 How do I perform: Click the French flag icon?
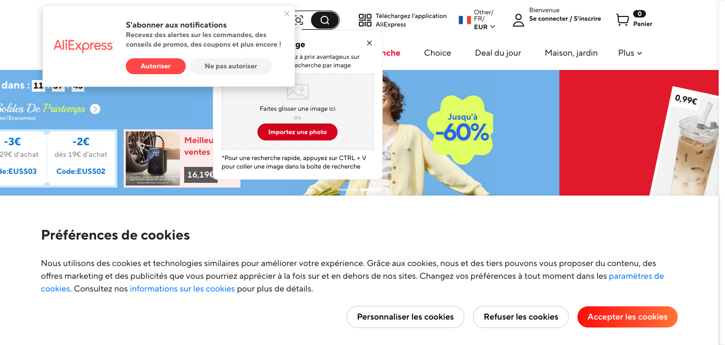(465, 20)
